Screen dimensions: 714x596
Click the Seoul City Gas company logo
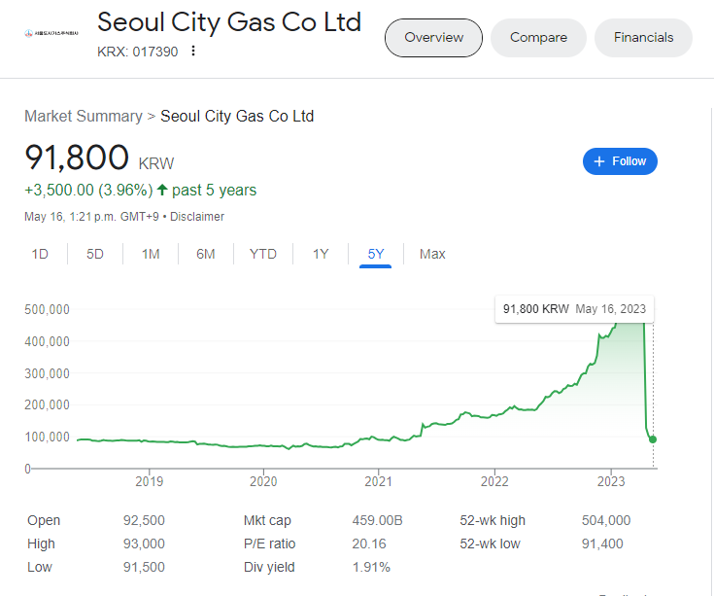[x=51, y=33]
